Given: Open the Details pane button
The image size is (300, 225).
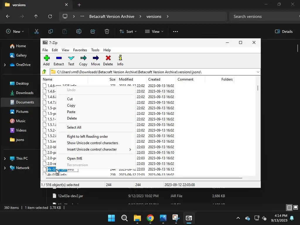Looking at the screenshot, I should pos(284,32).
